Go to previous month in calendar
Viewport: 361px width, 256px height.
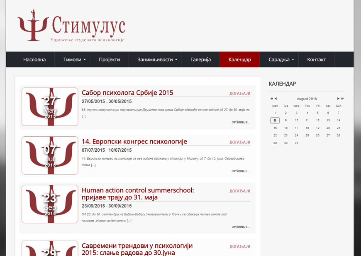tap(276, 99)
